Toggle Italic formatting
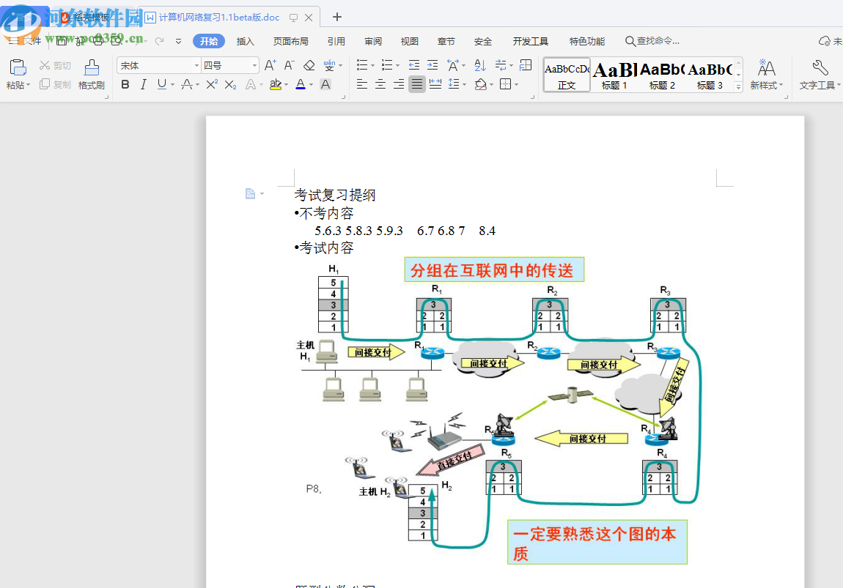 click(144, 84)
